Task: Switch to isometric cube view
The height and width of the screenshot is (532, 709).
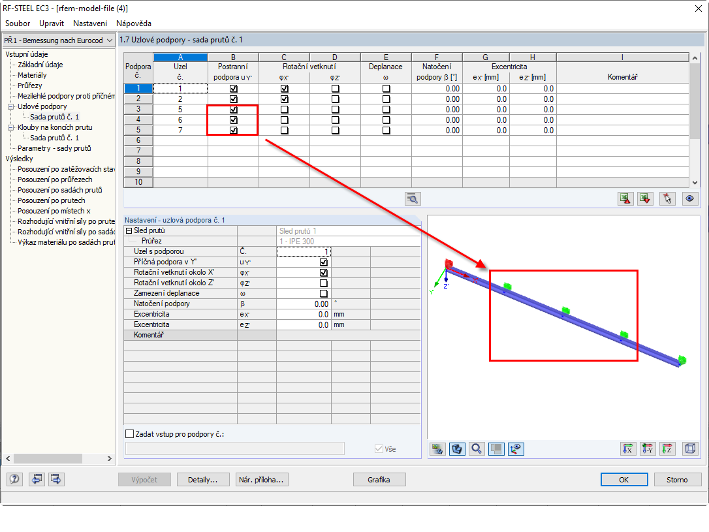Action: pyautogui.click(x=690, y=449)
